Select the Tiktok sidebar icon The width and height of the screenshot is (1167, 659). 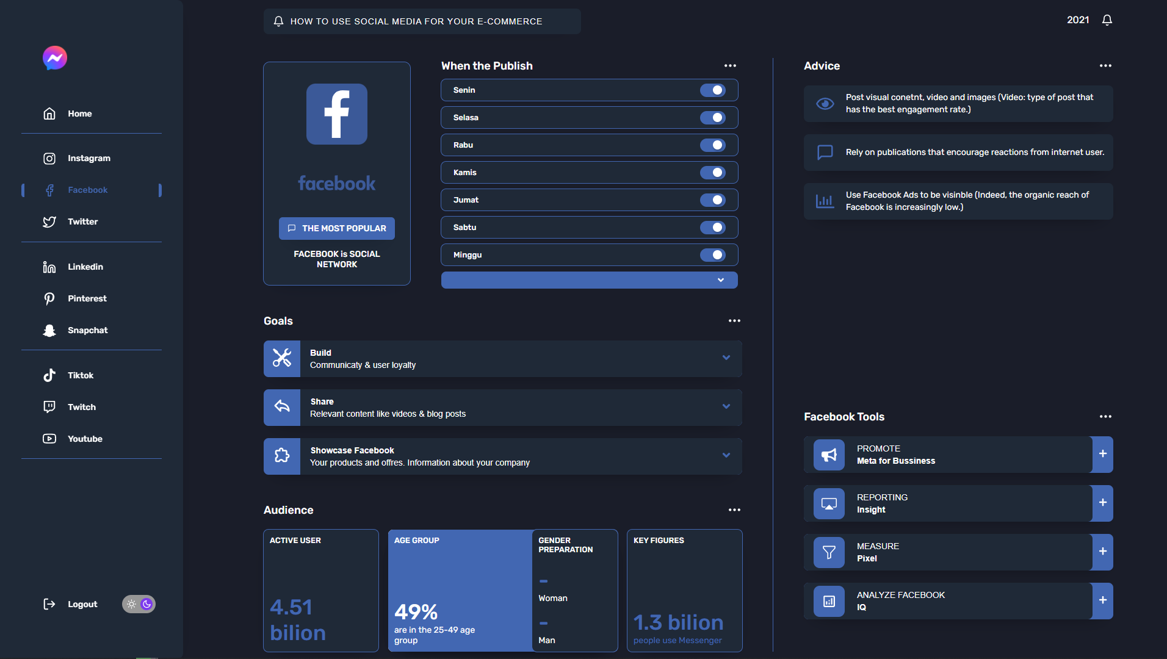click(49, 375)
